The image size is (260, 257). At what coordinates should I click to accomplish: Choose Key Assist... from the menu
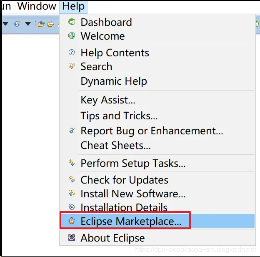[x=108, y=100]
